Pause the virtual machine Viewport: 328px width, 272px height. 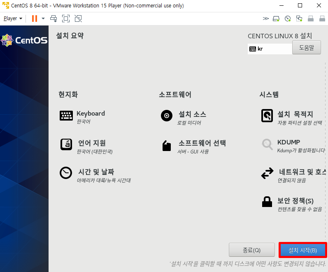click(35, 19)
